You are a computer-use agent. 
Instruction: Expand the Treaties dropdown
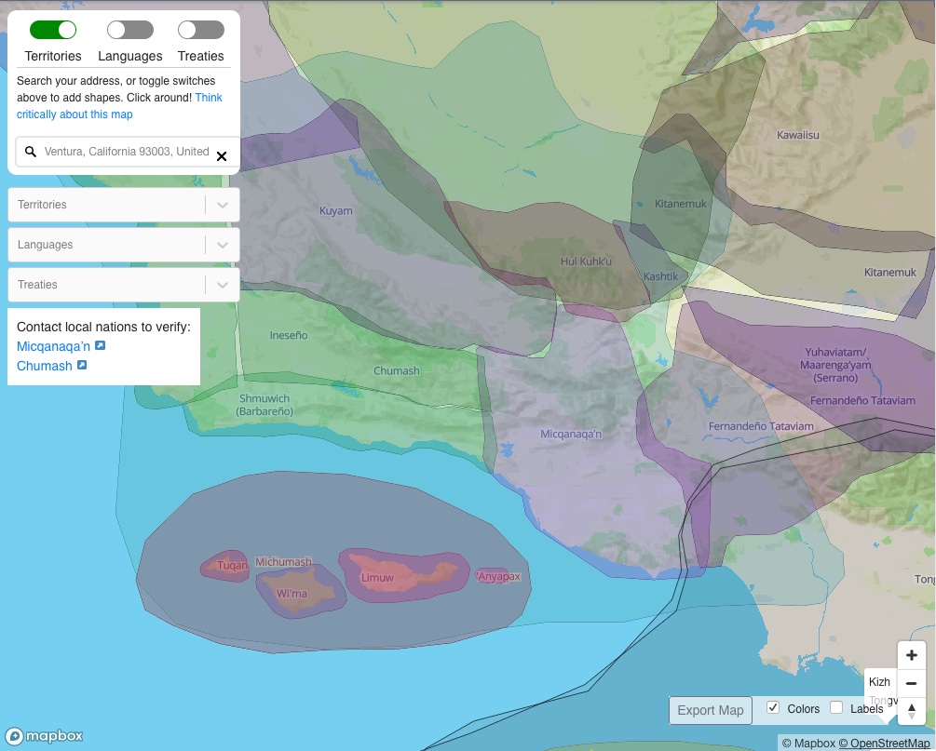[222, 285]
